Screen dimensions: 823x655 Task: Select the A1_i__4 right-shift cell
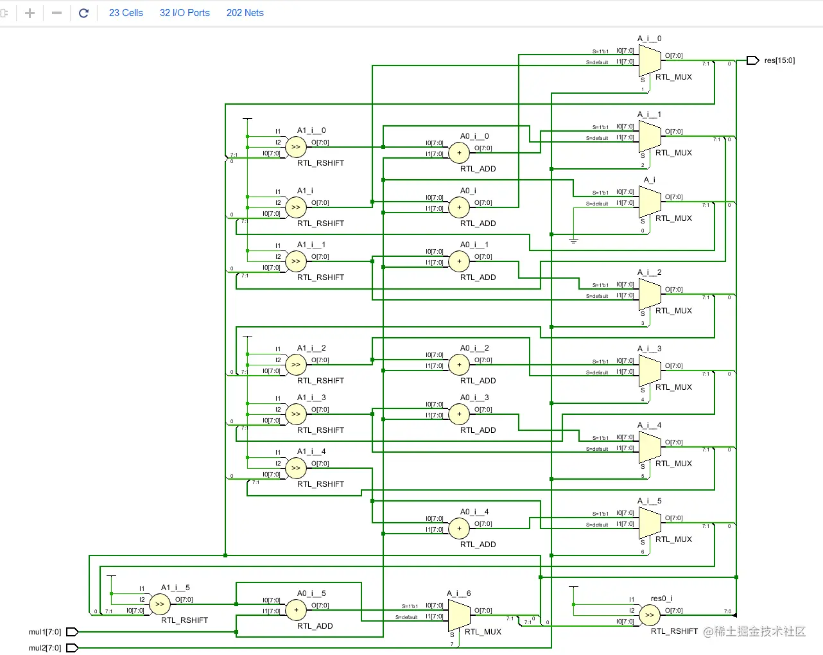pos(296,468)
